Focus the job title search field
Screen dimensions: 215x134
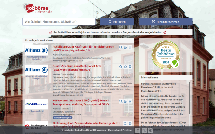pos(59,21)
